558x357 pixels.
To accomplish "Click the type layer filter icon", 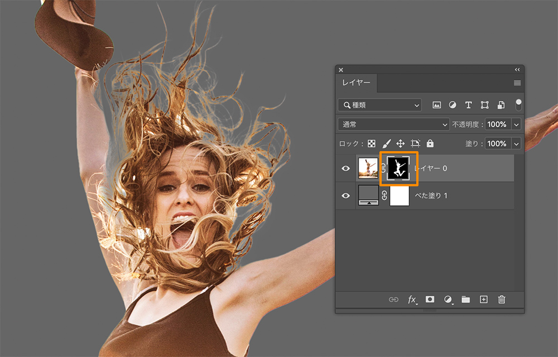I will tap(469, 105).
